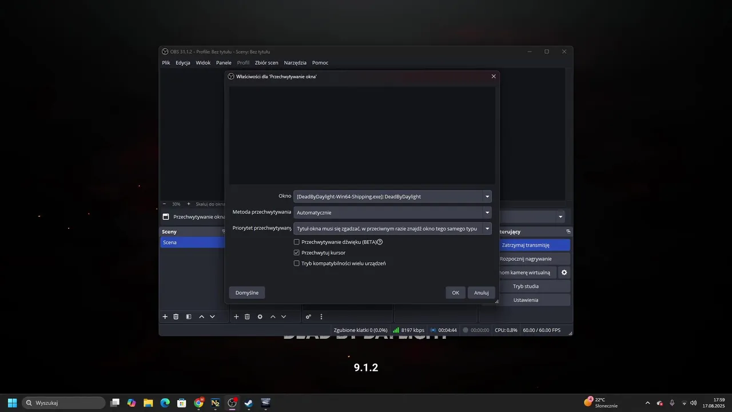Click the 8197 kbps bitrate text
The width and height of the screenshot is (732, 412).
[413, 330]
